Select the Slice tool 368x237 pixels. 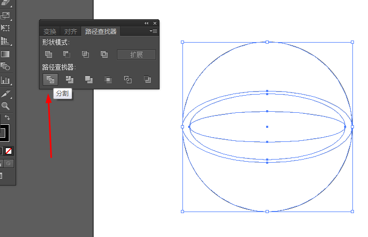6,94
